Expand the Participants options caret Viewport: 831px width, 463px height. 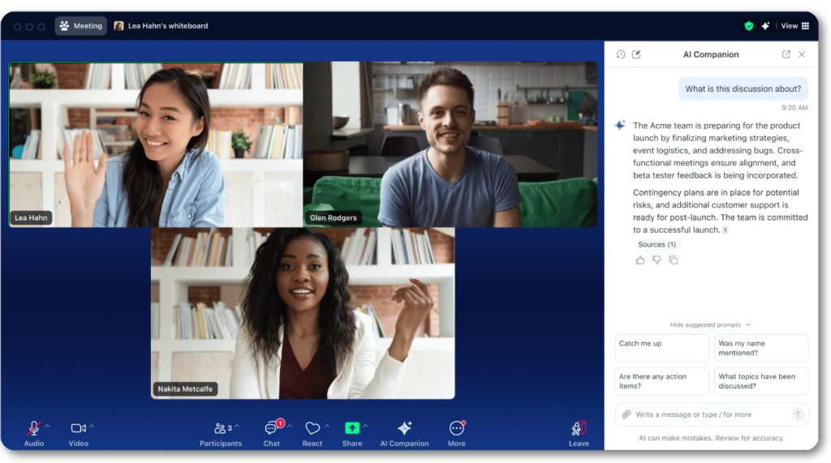pos(237,426)
